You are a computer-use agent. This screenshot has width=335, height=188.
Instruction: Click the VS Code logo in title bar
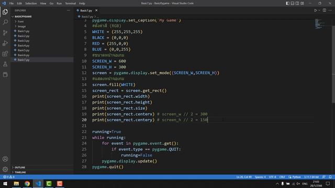pyautogui.click(x=4, y=3)
